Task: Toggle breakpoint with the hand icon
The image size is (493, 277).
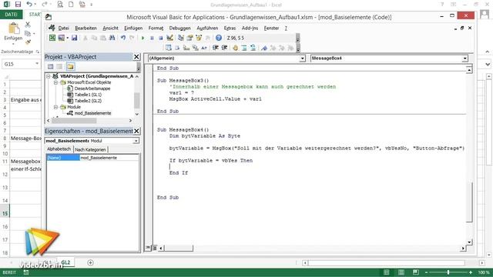Action: pos(235,48)
